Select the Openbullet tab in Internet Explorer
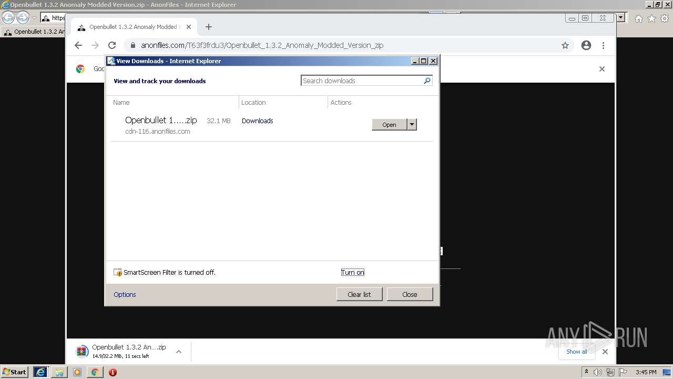This screenshot has height=379, width=673. 34,32
